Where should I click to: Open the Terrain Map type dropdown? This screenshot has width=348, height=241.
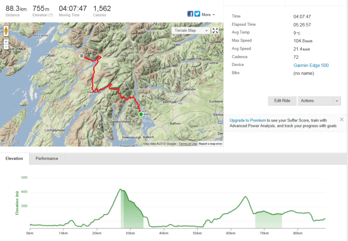(190, 30)
